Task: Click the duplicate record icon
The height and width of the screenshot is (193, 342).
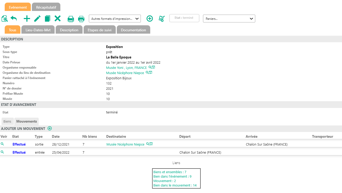Action: click(x=47, y=19)
